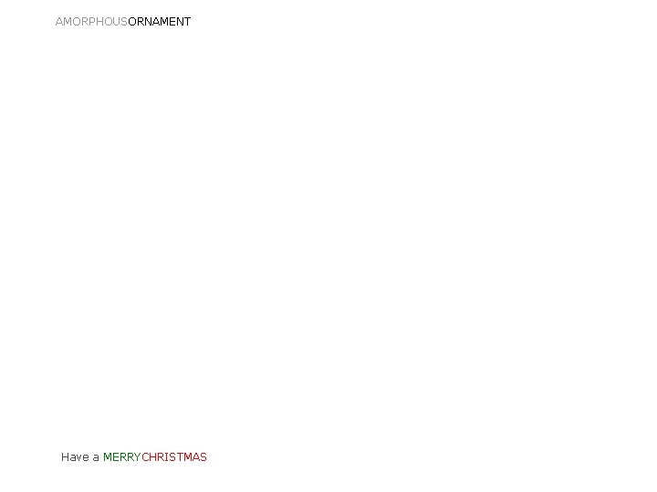
Task: Click the letter C starting CHRISTMAS
Action: (x=146, y=456)
